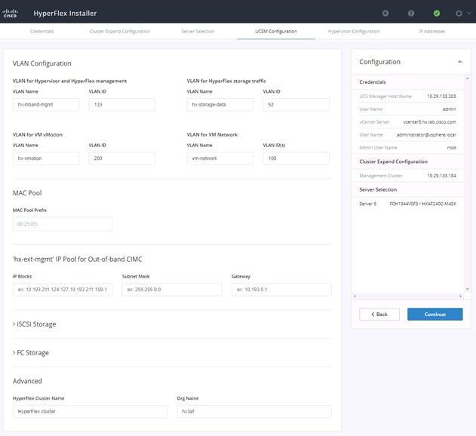Expand the dropdown arrow beside the gear
This screenshot has height=436, width=476.
tap(469, 13)
